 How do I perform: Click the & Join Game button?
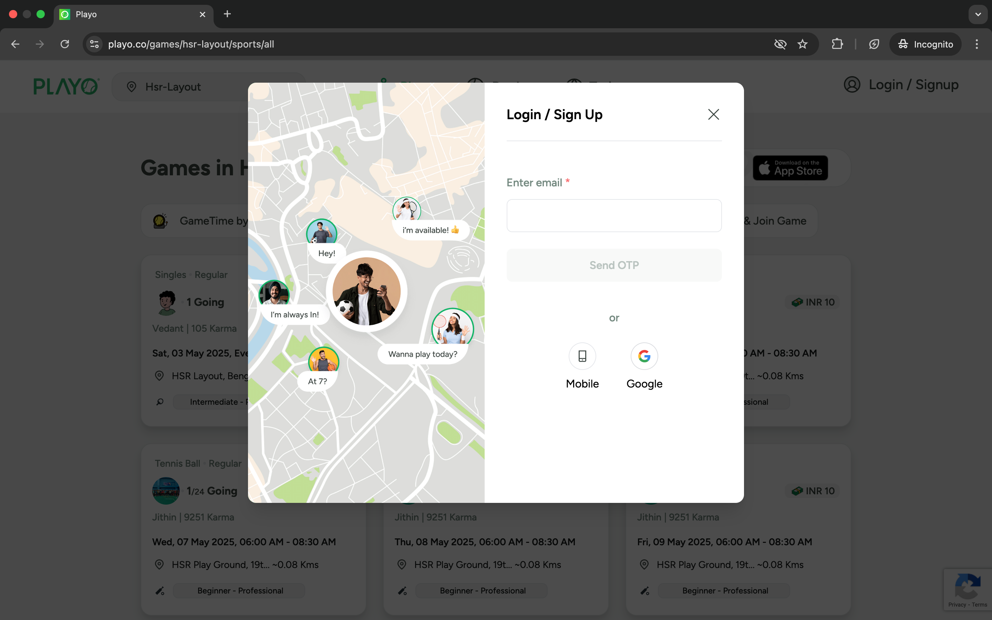point(781,221)
